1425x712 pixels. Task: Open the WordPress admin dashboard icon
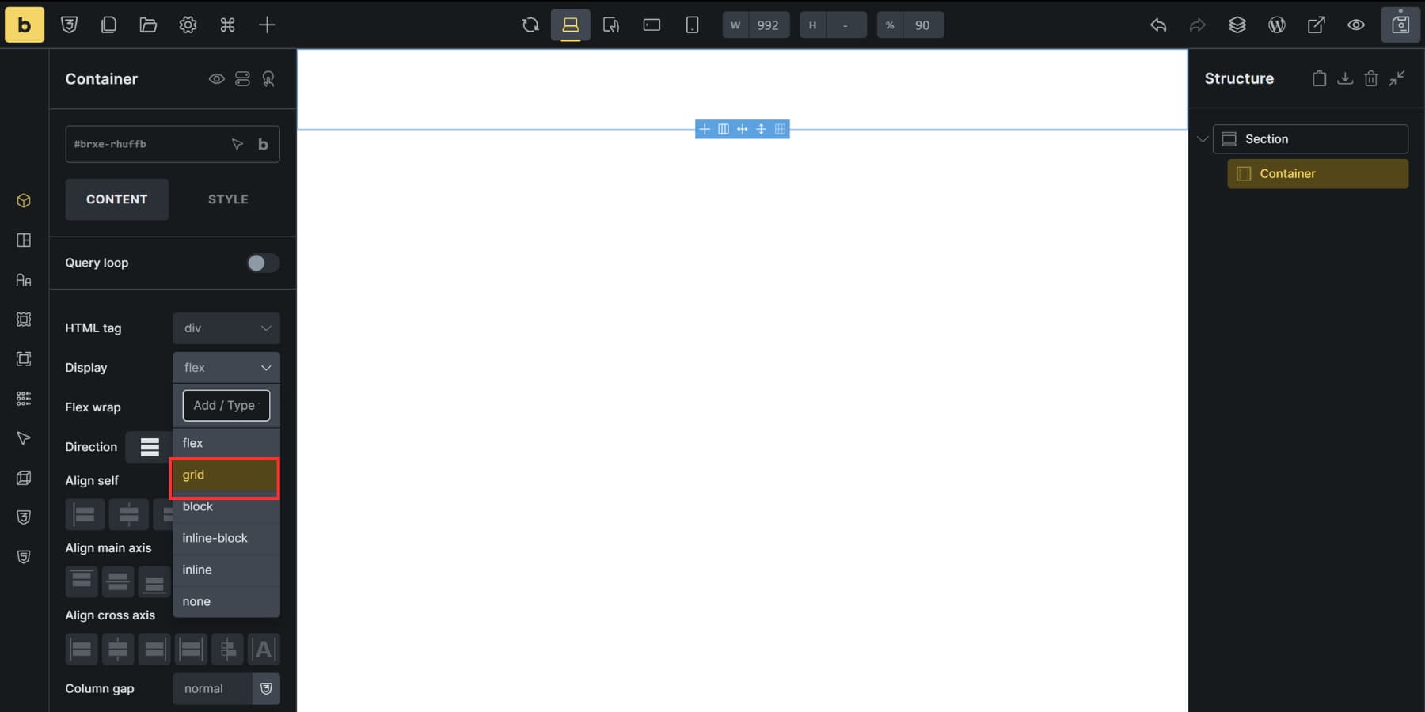(x=1277, y=25)
